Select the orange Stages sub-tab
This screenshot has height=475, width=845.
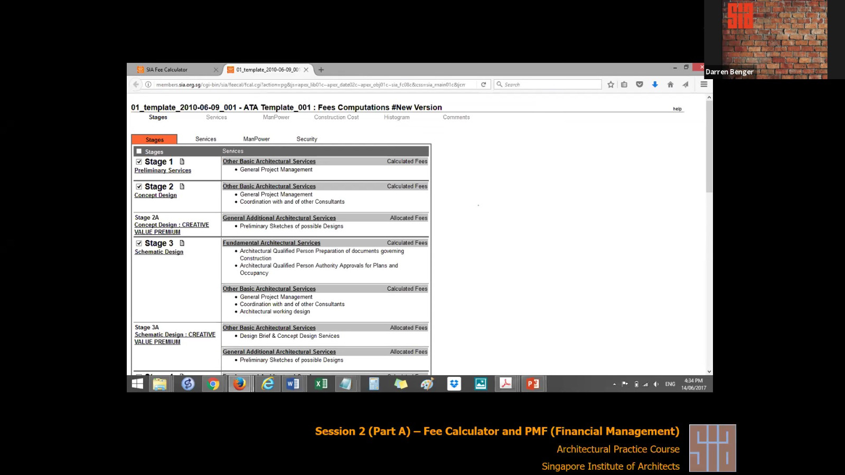coord(154,139)
